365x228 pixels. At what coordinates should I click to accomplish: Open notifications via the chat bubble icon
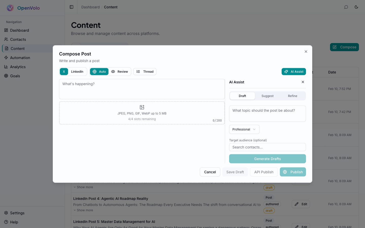[346, 7]
